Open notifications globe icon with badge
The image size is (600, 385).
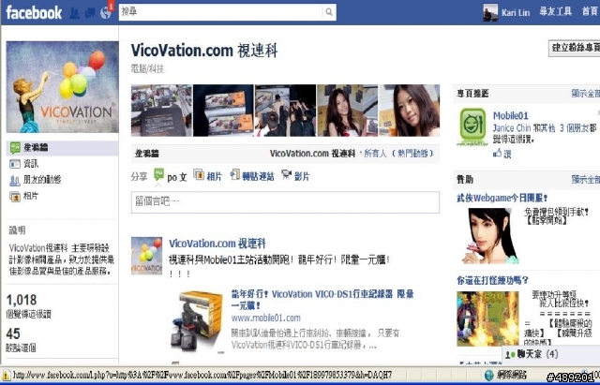106,11
